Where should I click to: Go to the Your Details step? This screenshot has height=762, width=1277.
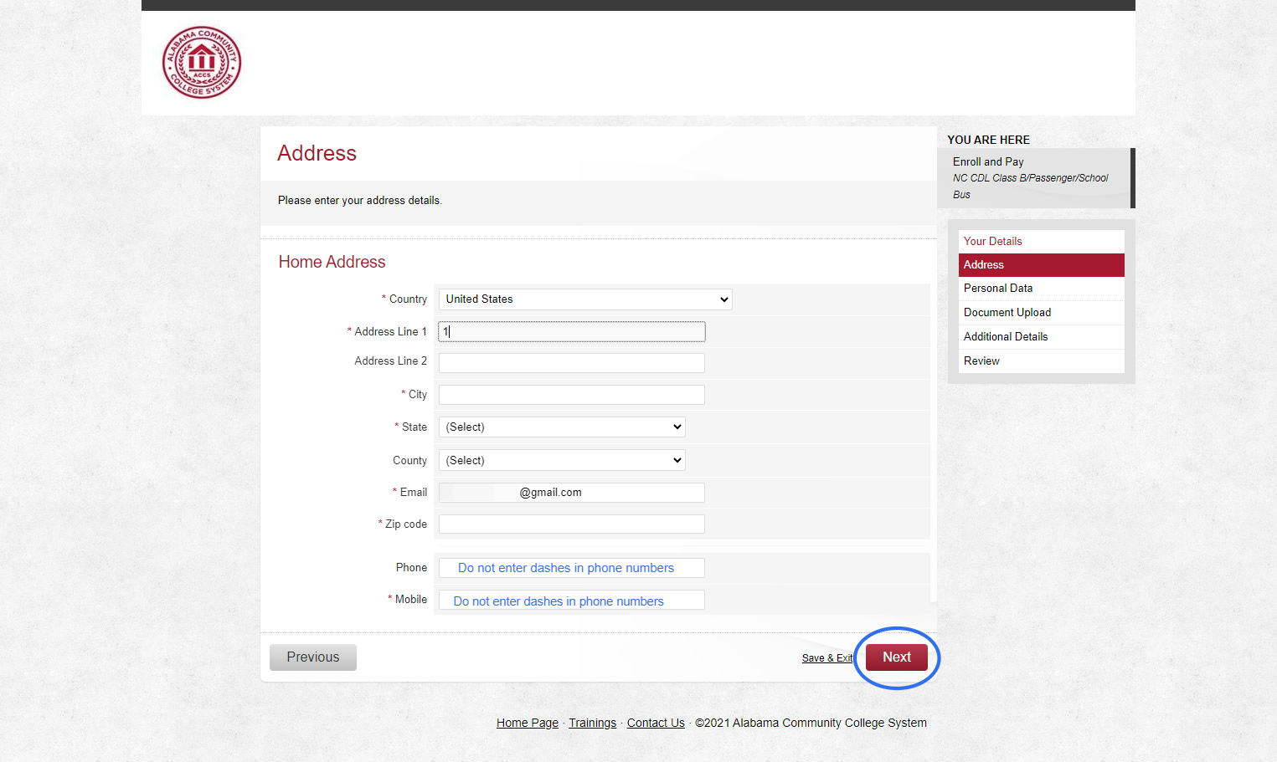click(x=1042, y=242)
